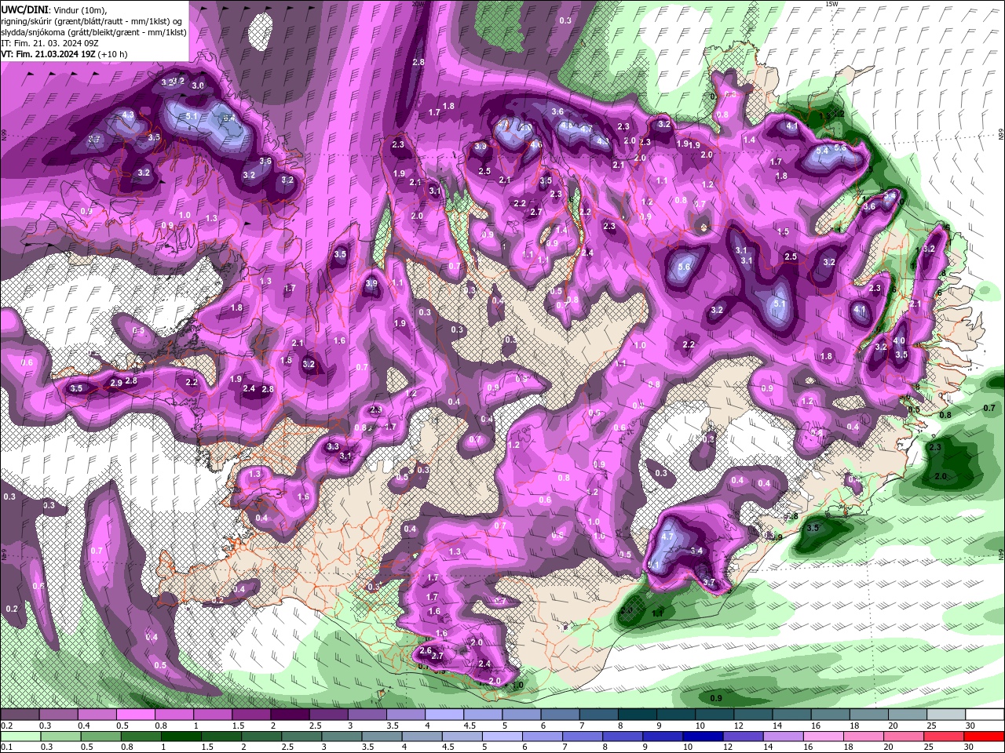Pick the lower scale swatch for 0.5
Screen dimensions: 1005x753
tap(101, 737)
